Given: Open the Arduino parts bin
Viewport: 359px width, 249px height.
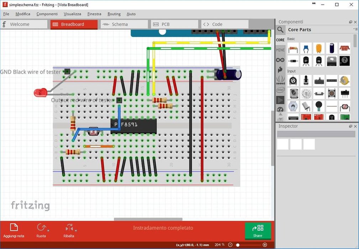Looking at the screenshot, I should 280,60.
